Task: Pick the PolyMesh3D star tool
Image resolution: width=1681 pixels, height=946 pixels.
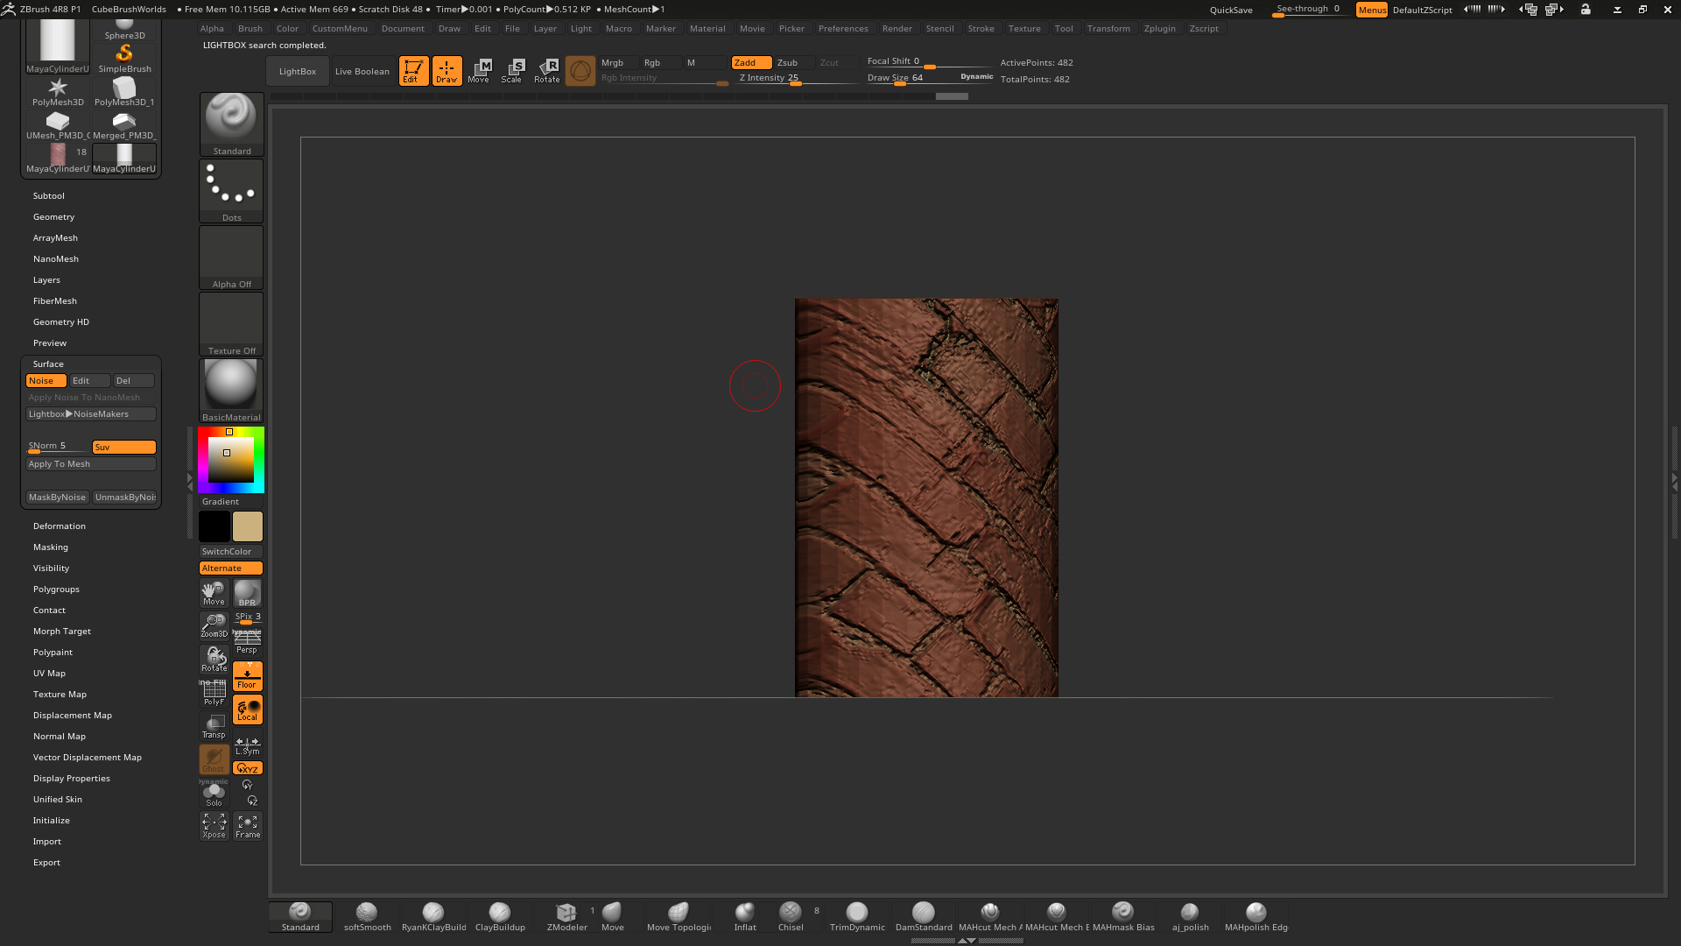Action: (58, 92)
